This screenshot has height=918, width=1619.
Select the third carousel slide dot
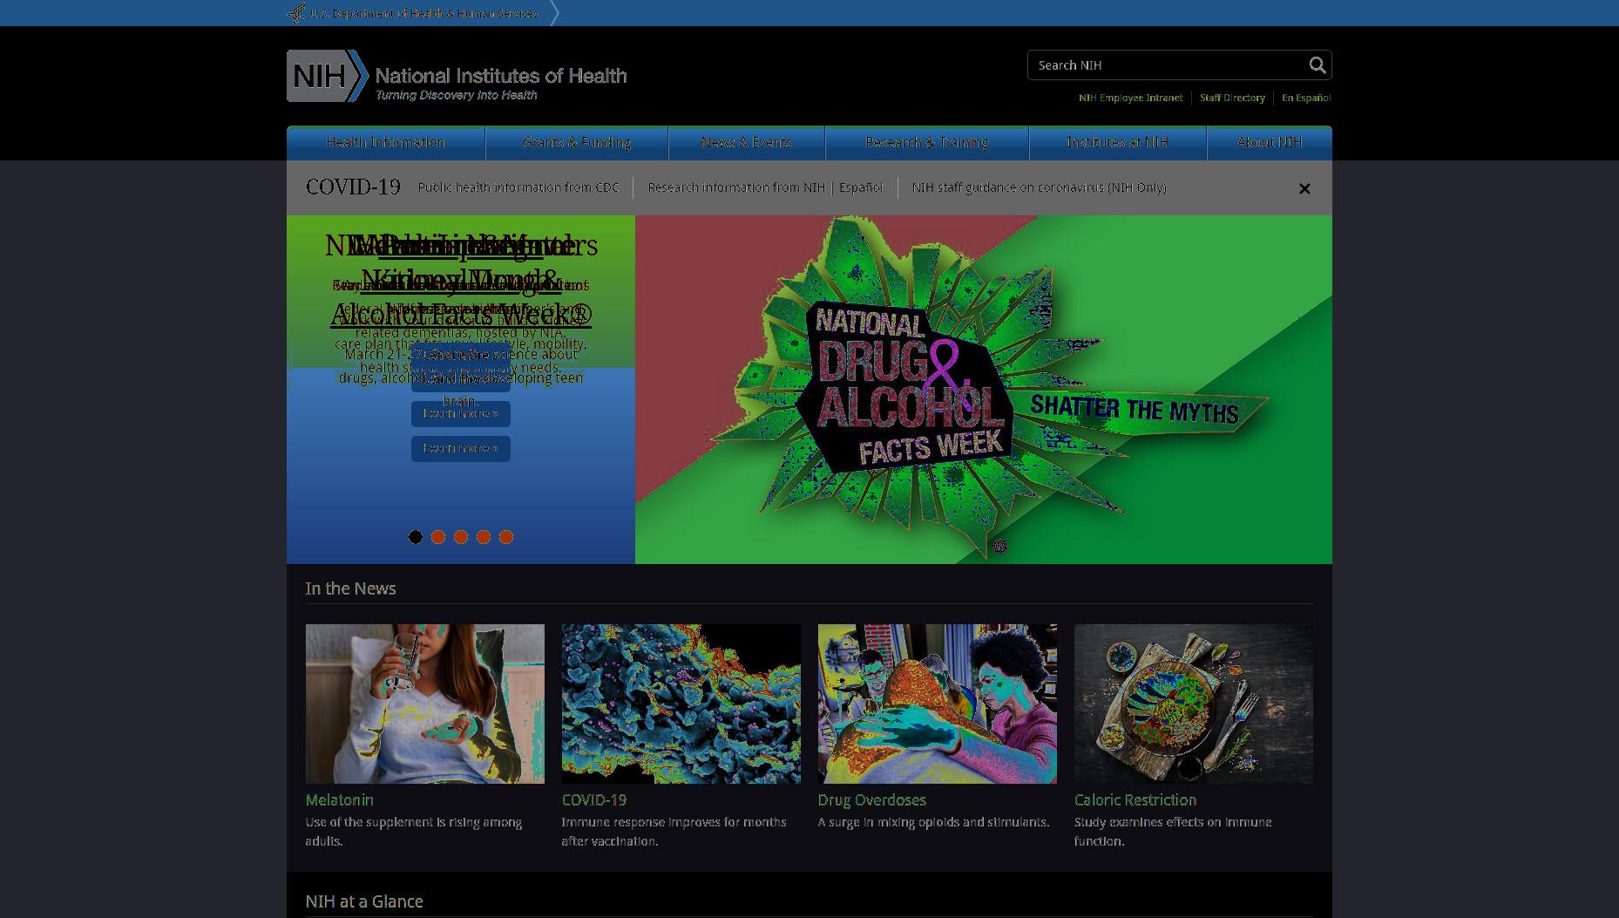coord(461,537)
